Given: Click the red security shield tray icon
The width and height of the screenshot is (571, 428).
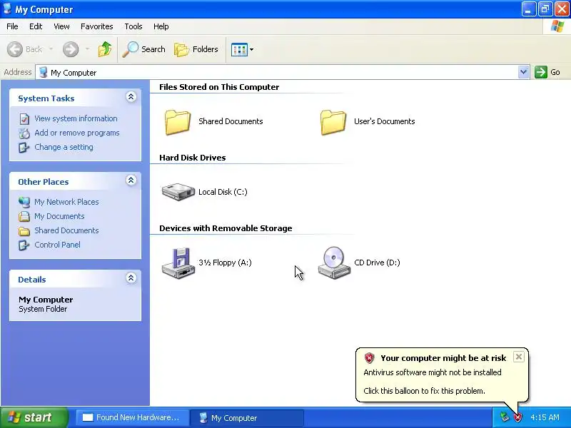Looking at the screenshot, I should (x=517, y=417).
